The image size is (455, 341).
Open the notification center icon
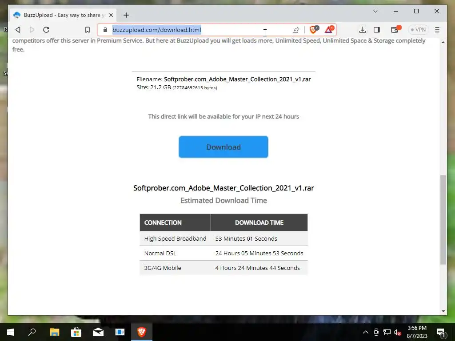coord(441,332)
